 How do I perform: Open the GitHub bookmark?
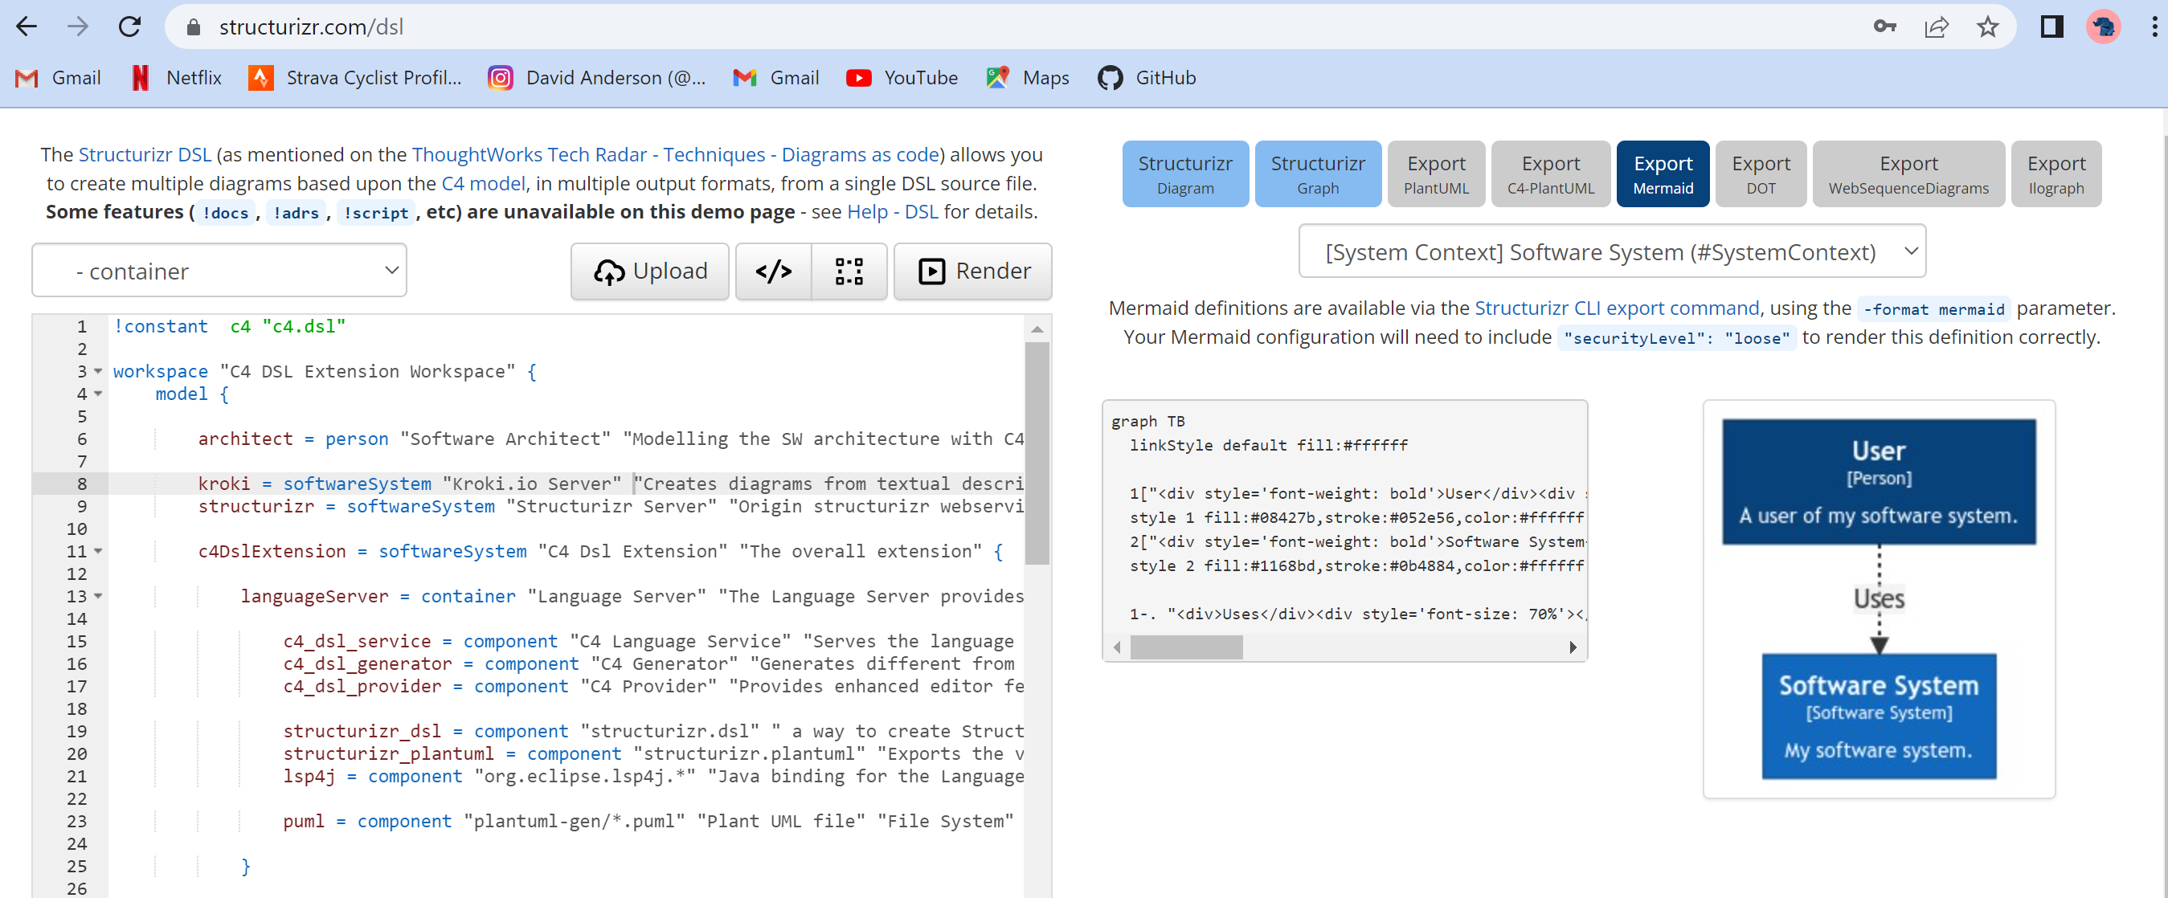tap(1147, 77)
